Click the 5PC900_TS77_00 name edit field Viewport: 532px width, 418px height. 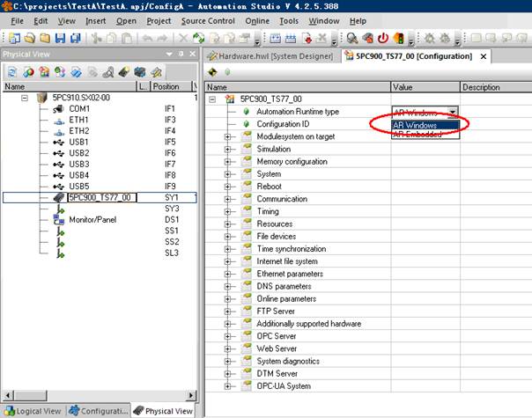[x=101, y=198]
